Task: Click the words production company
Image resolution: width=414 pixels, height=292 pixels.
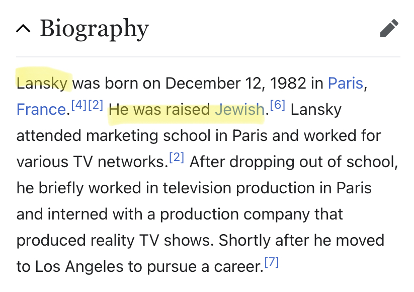Action: click(x=234, y=214)
